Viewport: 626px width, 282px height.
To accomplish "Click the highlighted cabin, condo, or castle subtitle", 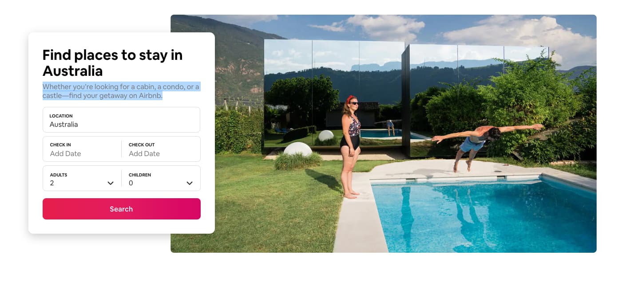I will (121, 91).
